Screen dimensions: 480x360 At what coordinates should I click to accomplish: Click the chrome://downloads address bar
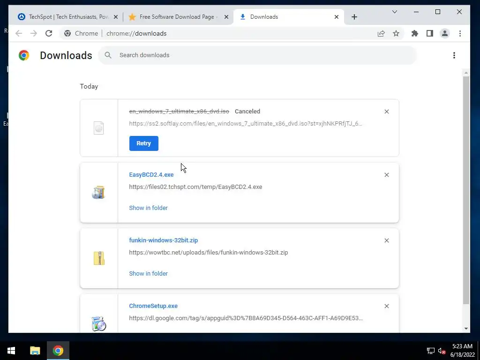point(232,33)
